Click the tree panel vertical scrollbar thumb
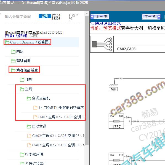The height and width of the screenshot is (165, 165). (x=87, y=80)
